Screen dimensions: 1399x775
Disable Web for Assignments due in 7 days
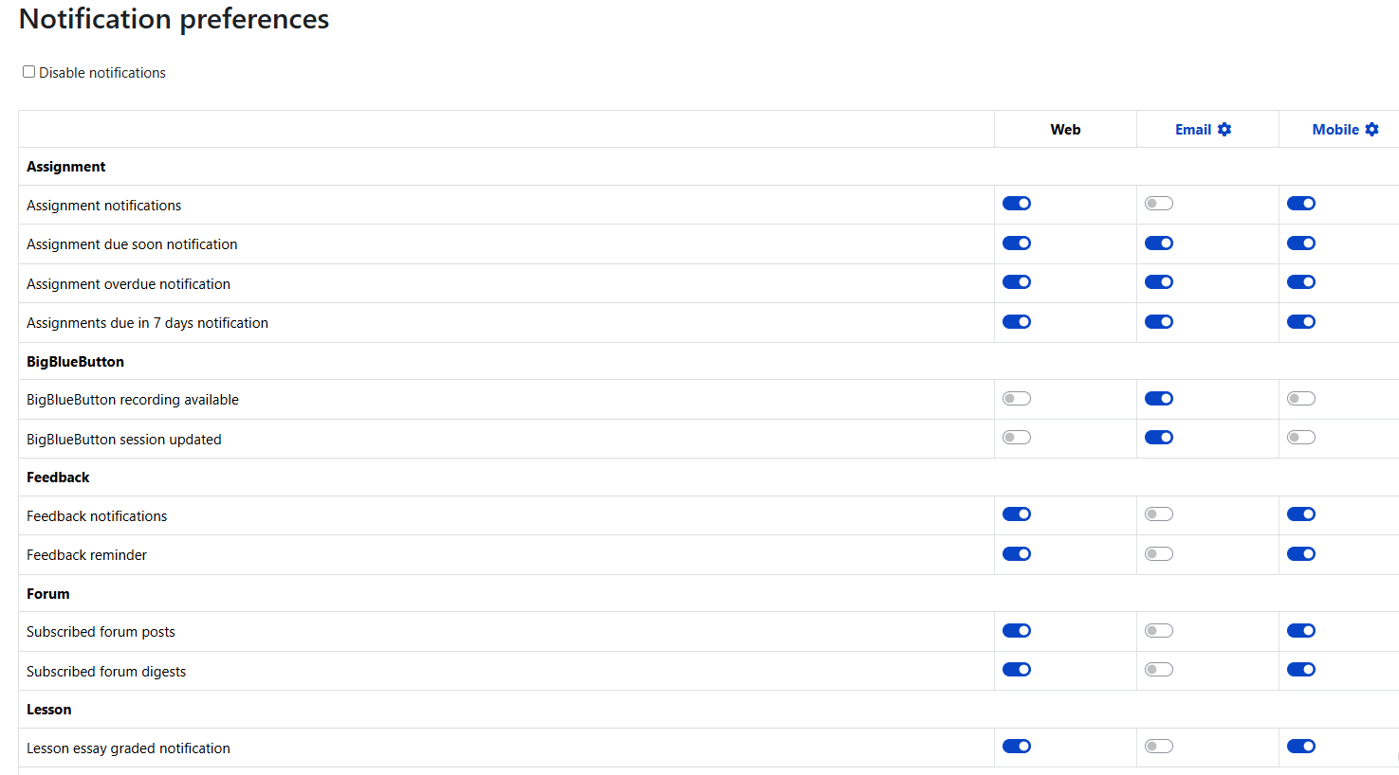[x=1017, y=322]
